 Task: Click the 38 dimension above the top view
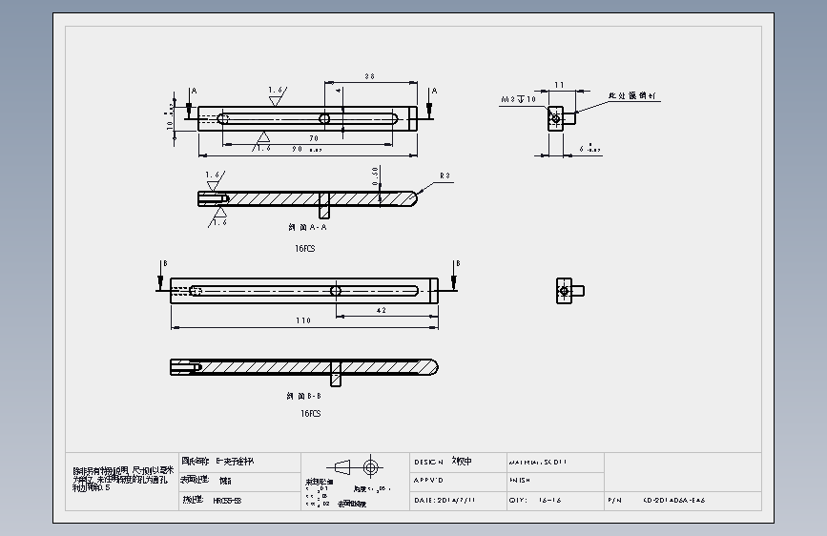click(369, 76)
